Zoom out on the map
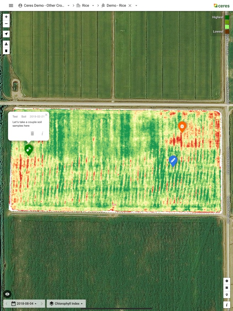233x311 pixels. click(6, 23)
